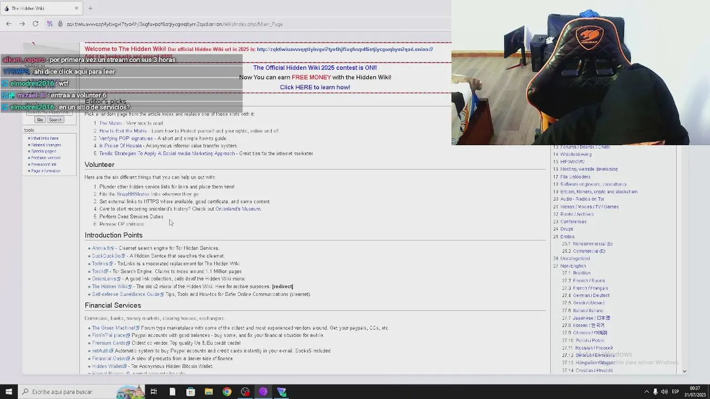Click the ESP language indicator
Screen dimensions: 710x399
coord(676,392)
